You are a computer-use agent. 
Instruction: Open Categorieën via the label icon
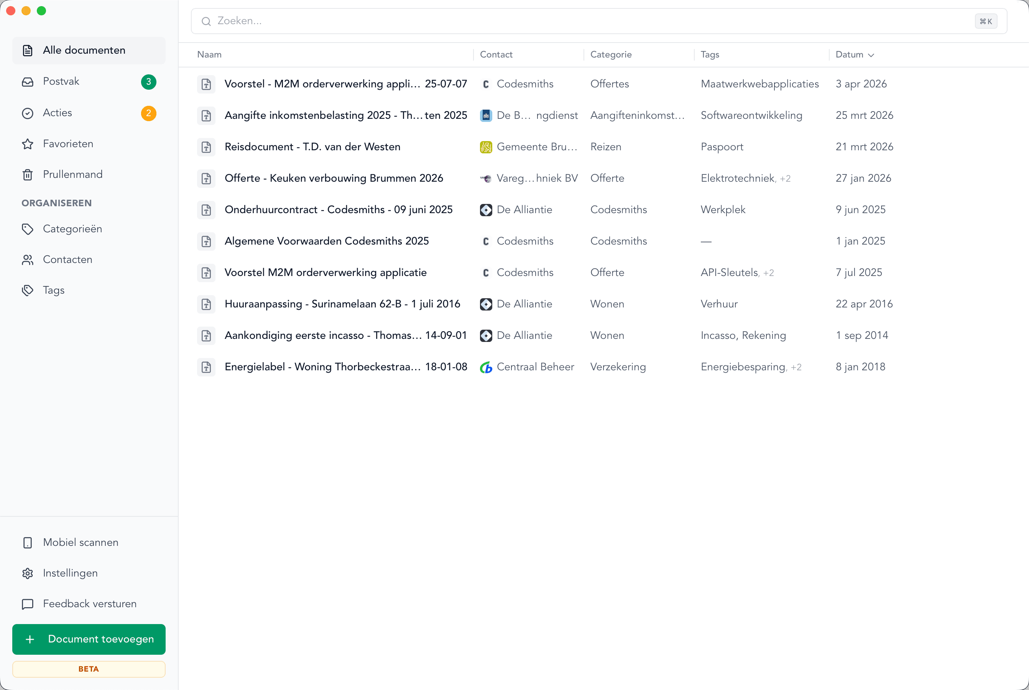click(x=28, y=228)
